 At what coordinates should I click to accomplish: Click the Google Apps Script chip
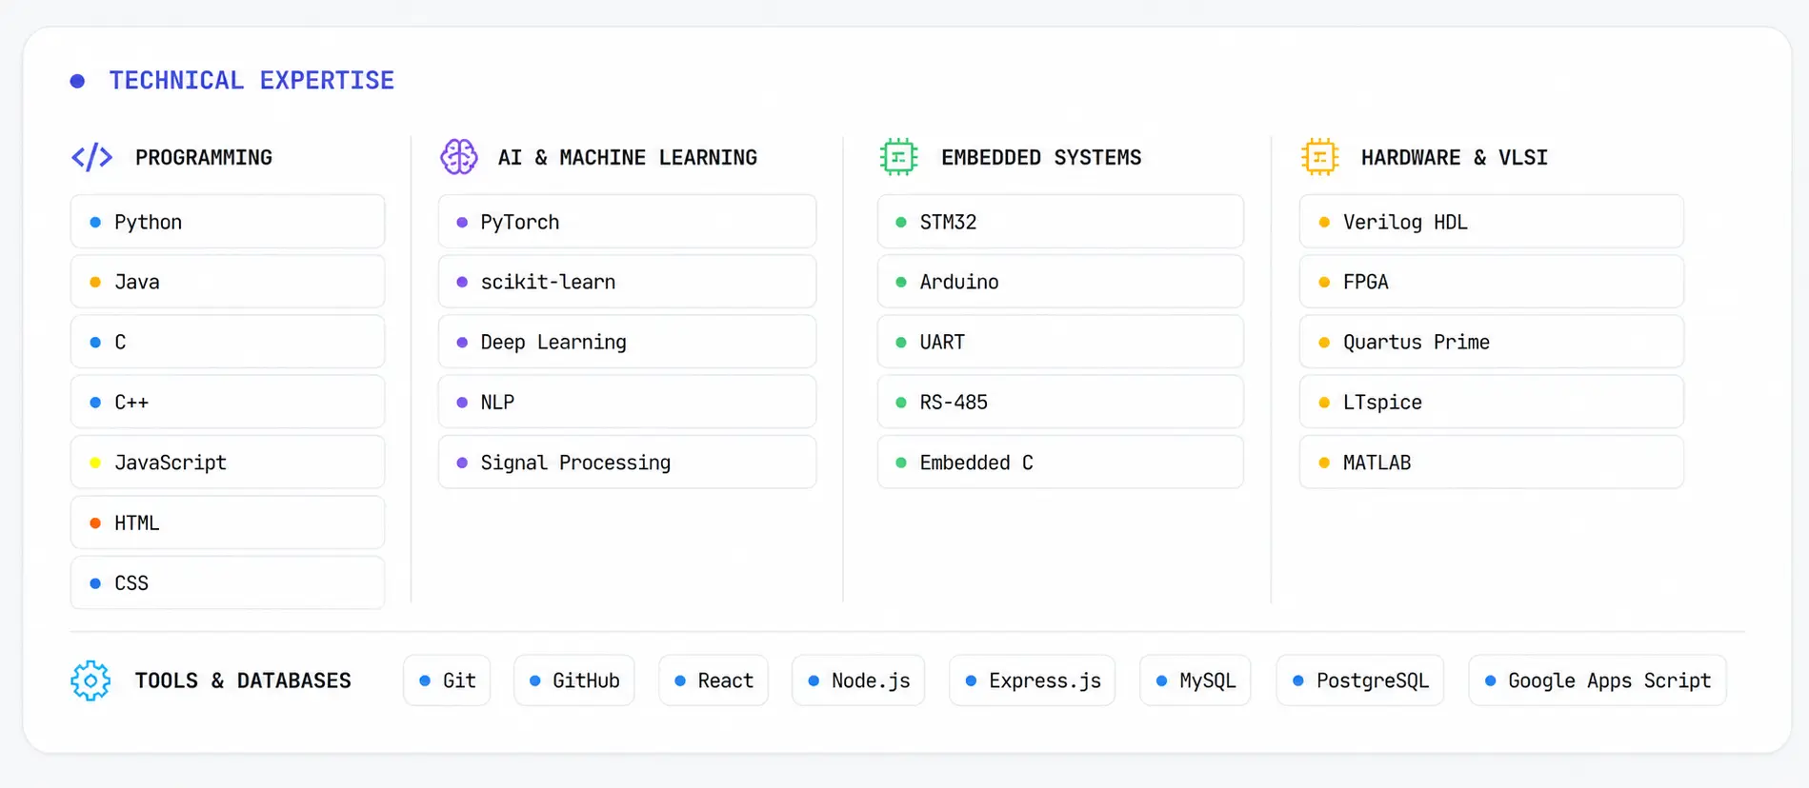pos(1598,680)
